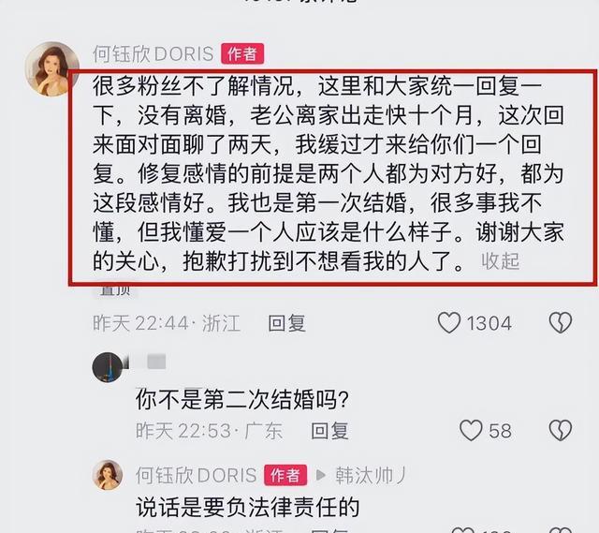
Task: Open 何钰欣DORIS large profile avatar
Action: tap(51, 68)
